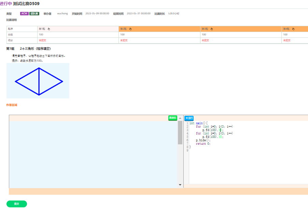Switch to the 第3题 problem tab
308x208 pixels.
241,29
